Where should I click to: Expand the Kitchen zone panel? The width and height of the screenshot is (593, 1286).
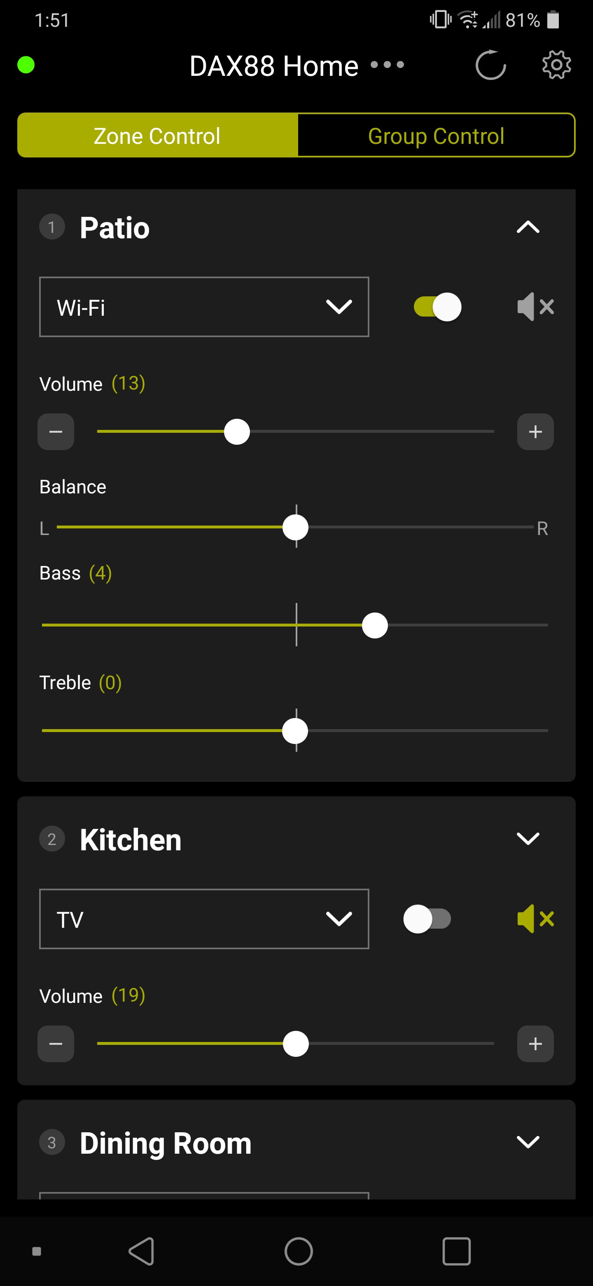click(x=528, y=839)
